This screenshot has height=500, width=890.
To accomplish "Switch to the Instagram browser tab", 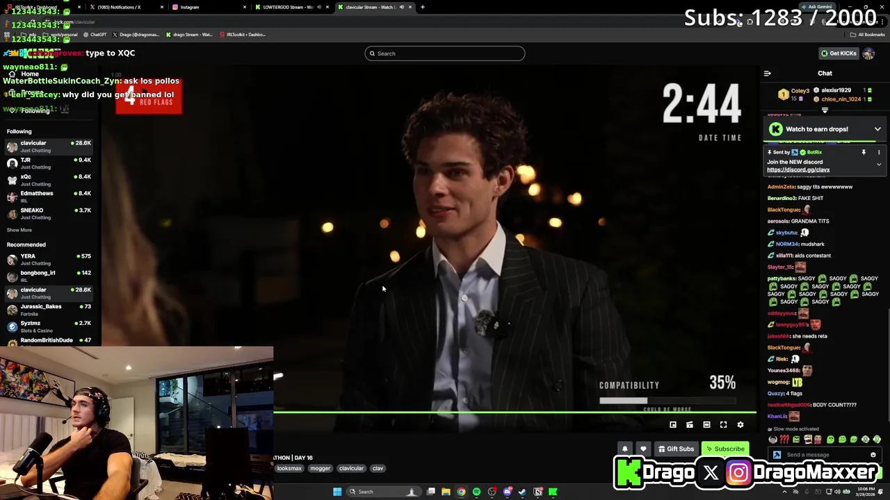I will (209, 7).
